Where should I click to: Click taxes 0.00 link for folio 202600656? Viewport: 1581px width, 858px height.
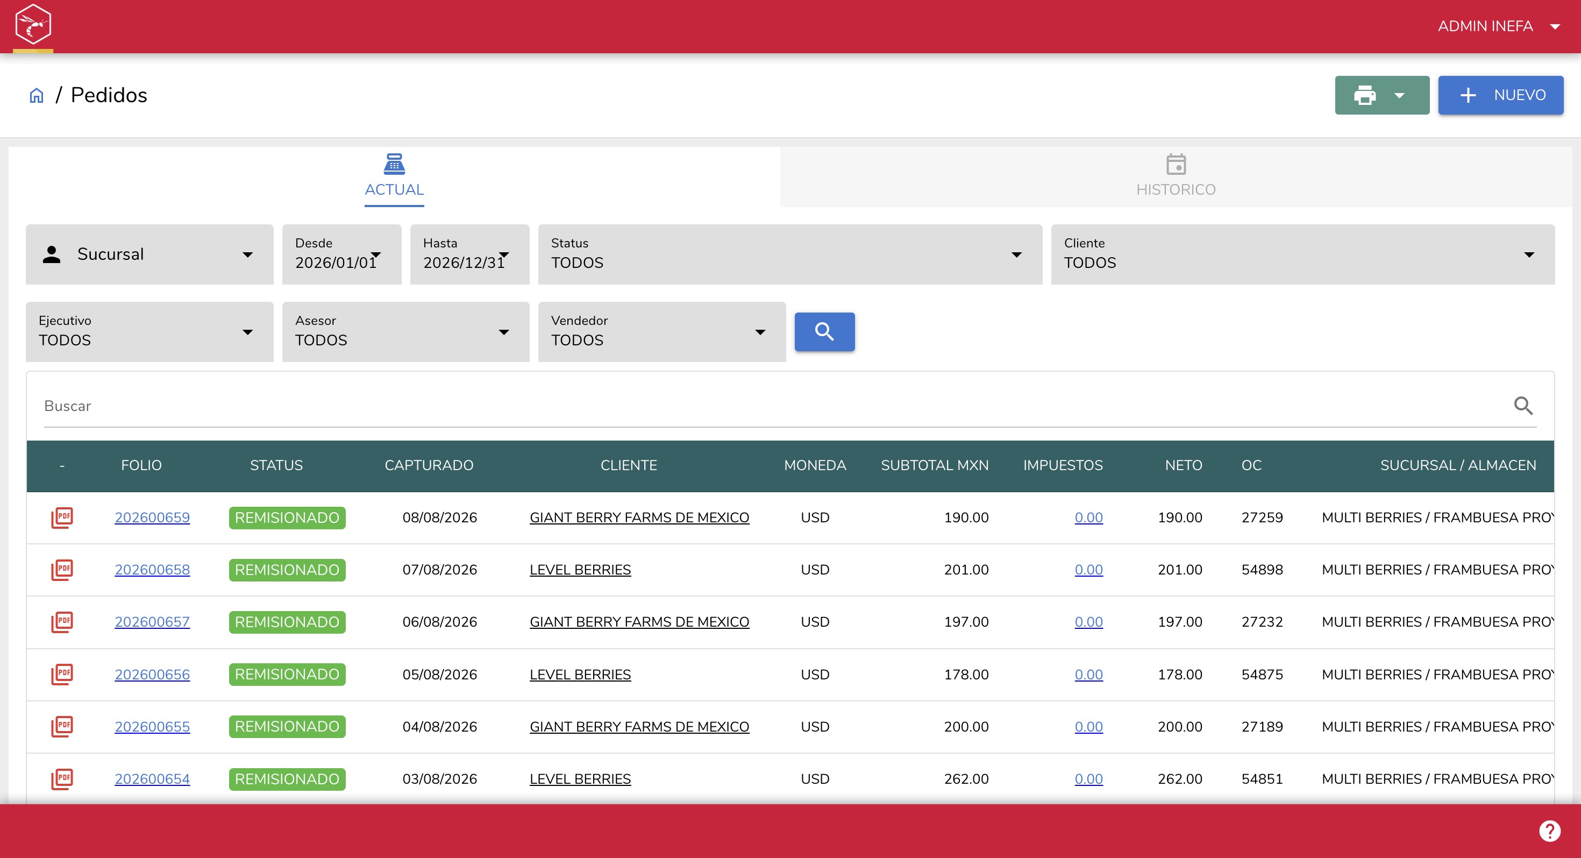point(1088,675)
